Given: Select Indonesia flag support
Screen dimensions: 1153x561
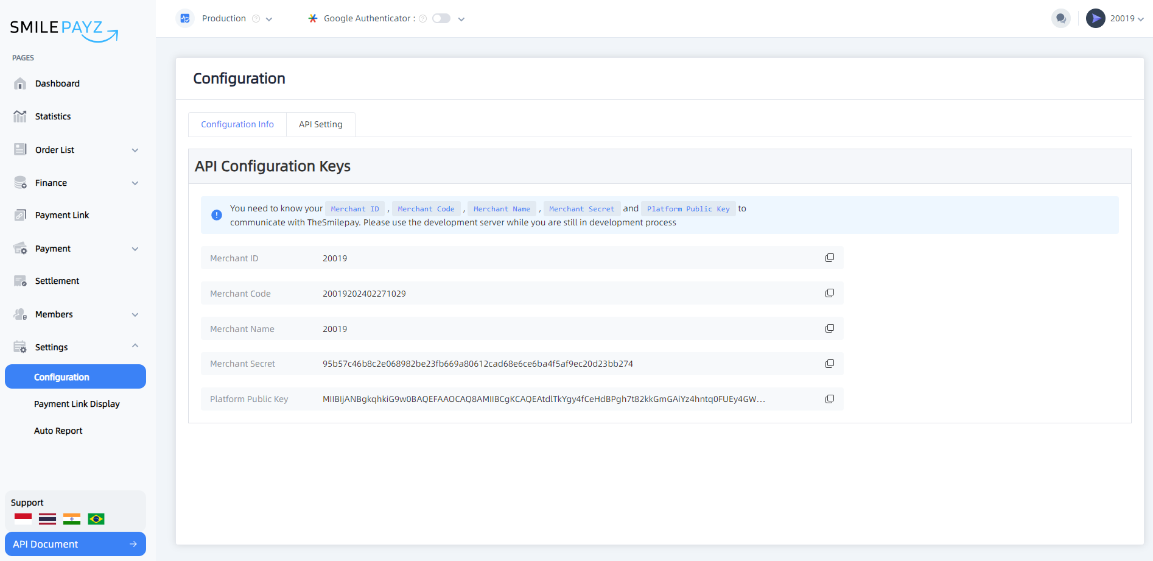Looking at the screenshot, I should [x=23, y=519].
